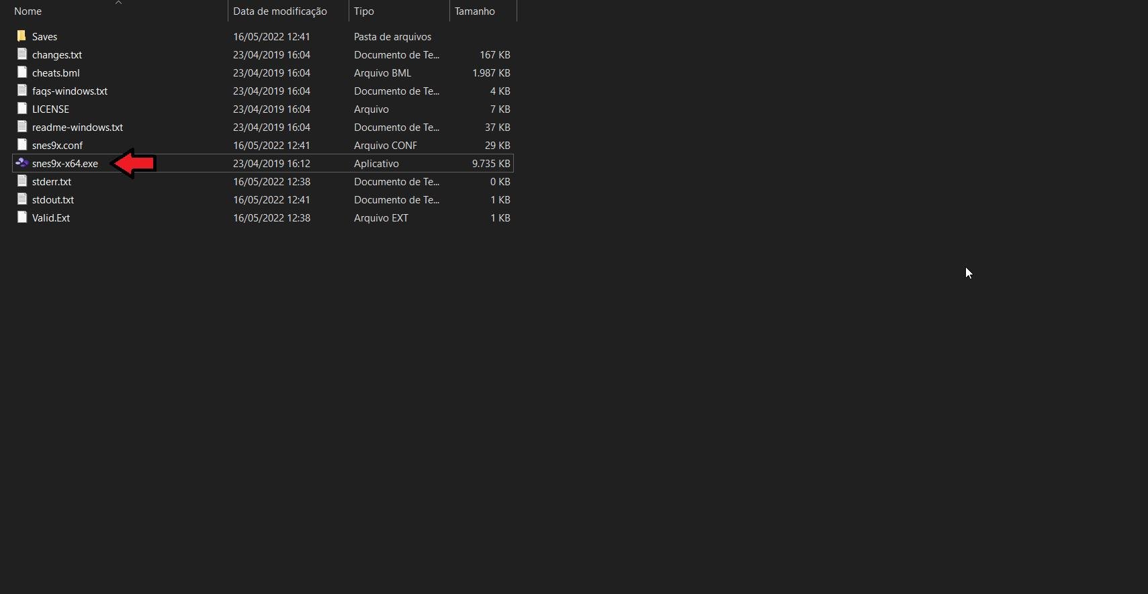Image resolution: width=1148 pixels, height=594 pixels.
Task: Click the 167 KB size cell
Action: tap(495, 55)
